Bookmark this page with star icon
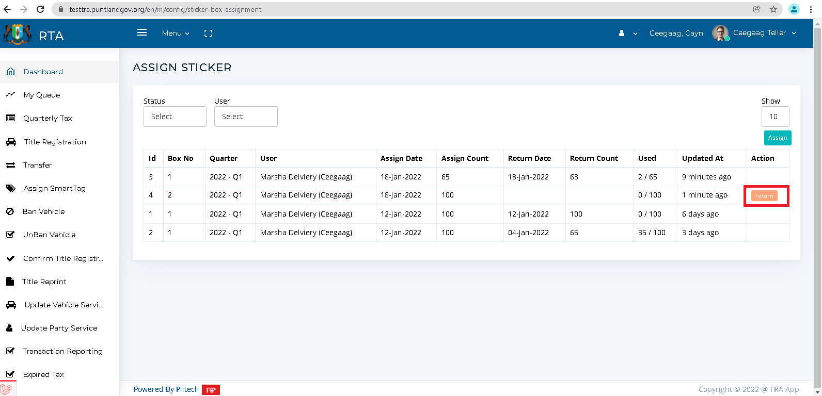 [x=773, y=9]
